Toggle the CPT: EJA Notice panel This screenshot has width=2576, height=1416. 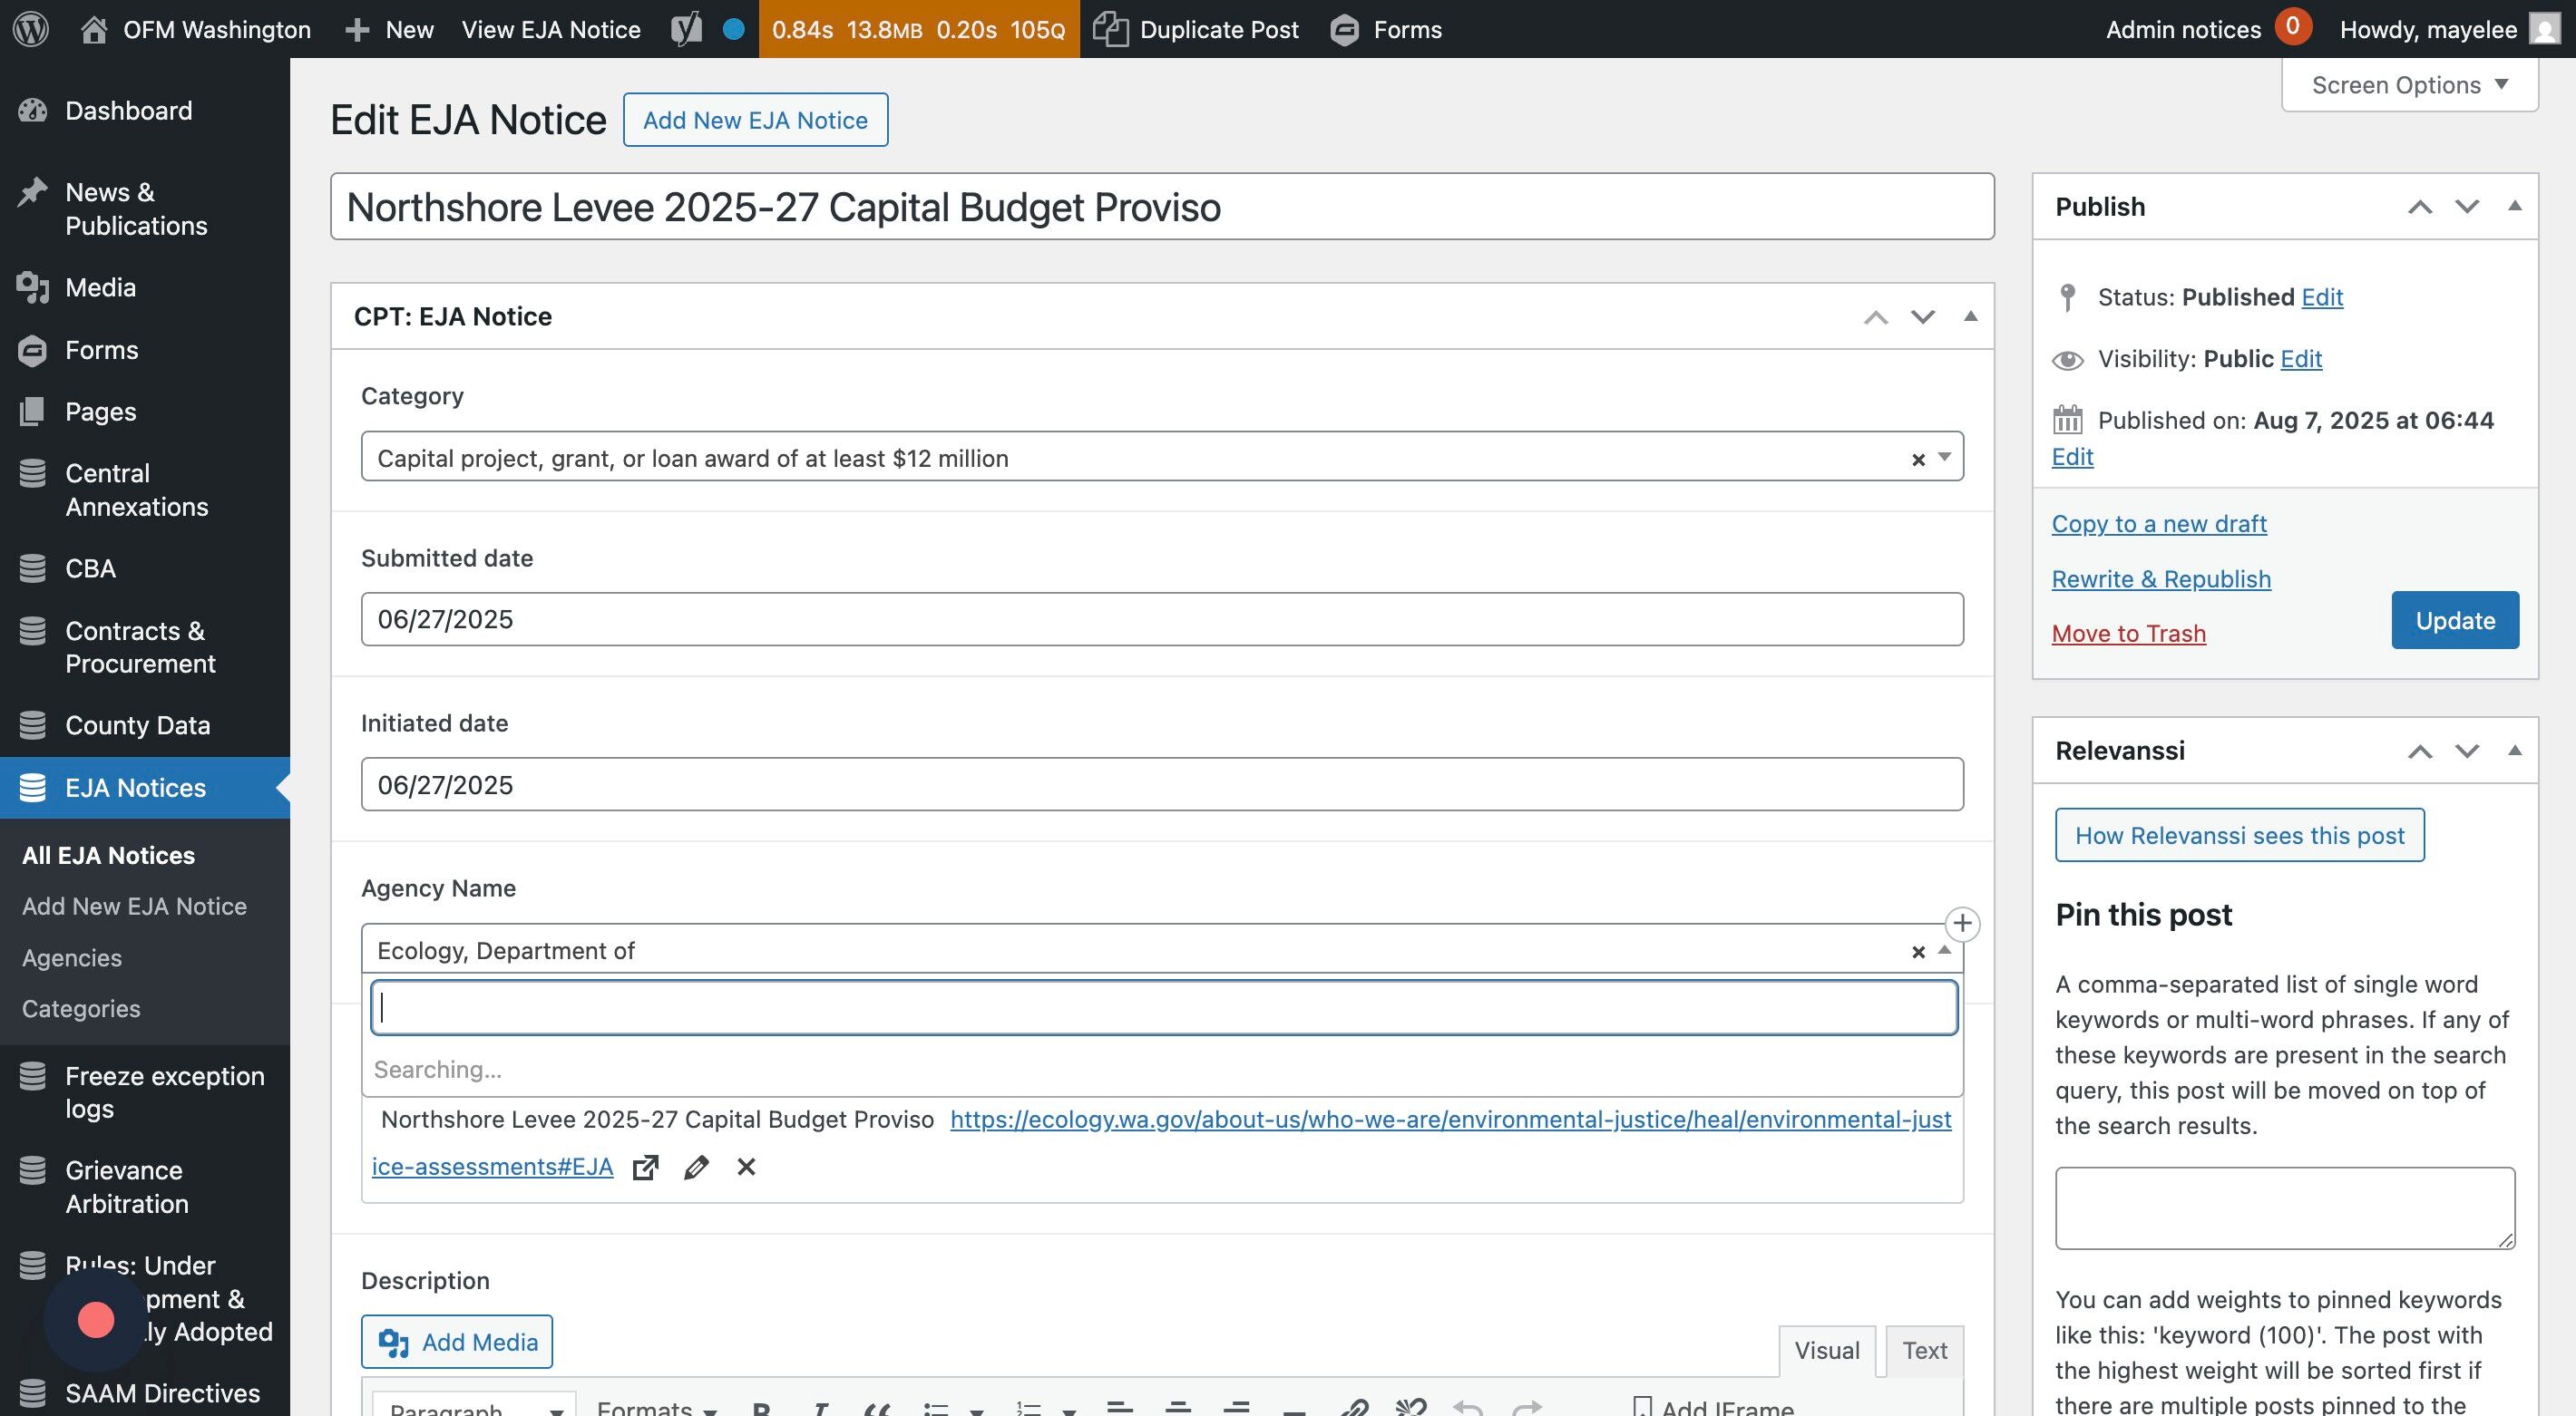[x=1970, y=316]
